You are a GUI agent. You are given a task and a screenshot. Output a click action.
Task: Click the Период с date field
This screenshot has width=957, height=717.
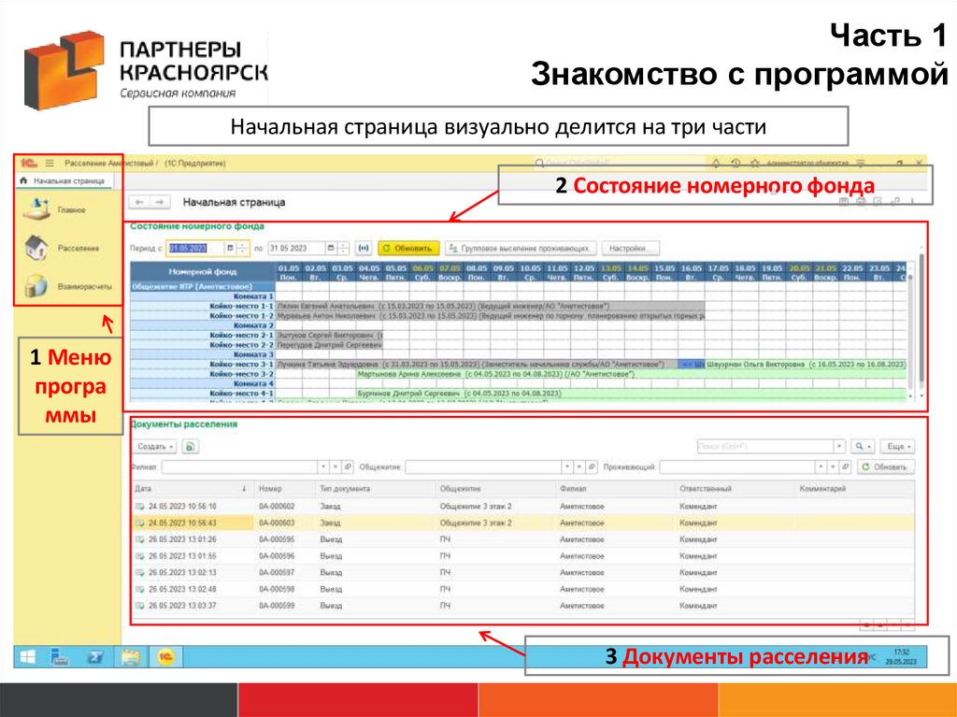(195, 249)
